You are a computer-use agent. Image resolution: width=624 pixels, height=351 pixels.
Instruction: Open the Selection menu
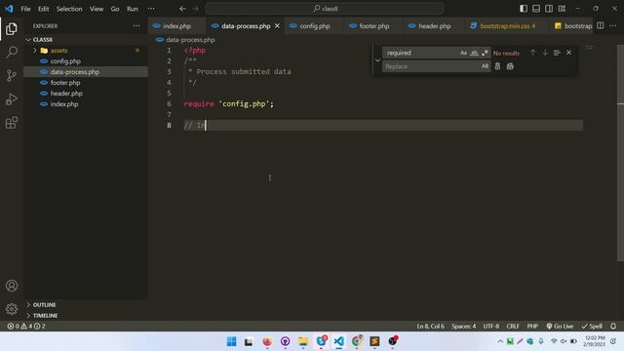(69, 9)
